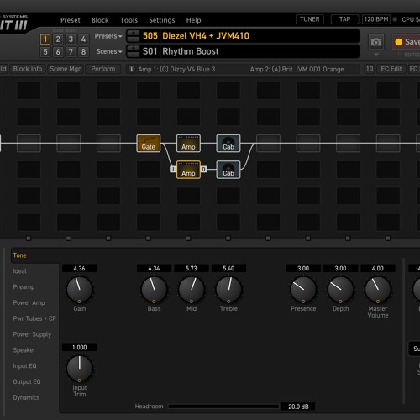Activate scene 7 button
This screenshot has height=420, width=420.
click(71, 52)
